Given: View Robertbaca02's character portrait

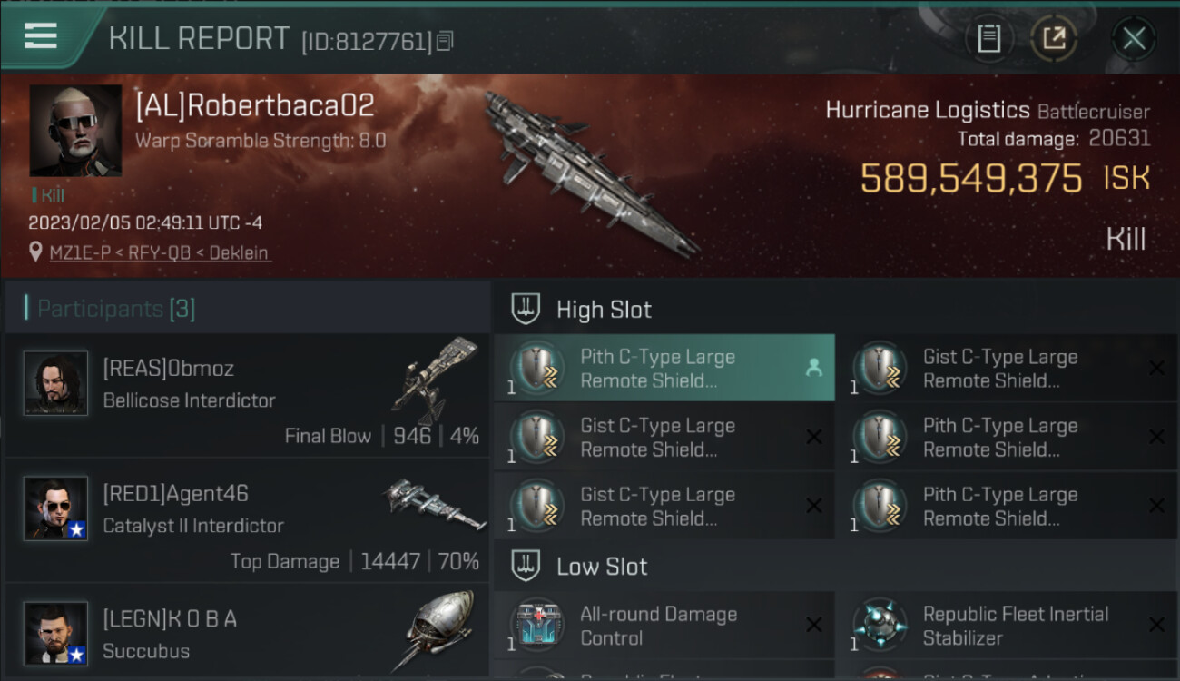Looking at the screenshot, I should click(75, 131).
